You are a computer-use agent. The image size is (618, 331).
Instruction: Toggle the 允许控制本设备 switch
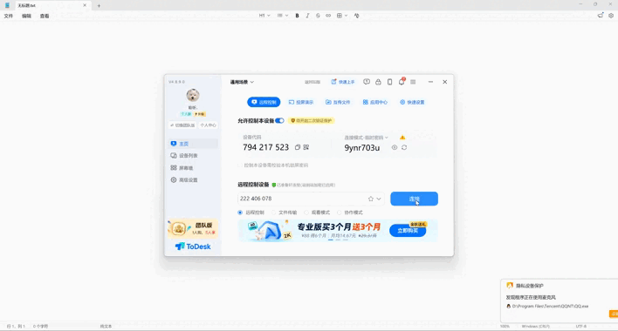click(279, 121)
